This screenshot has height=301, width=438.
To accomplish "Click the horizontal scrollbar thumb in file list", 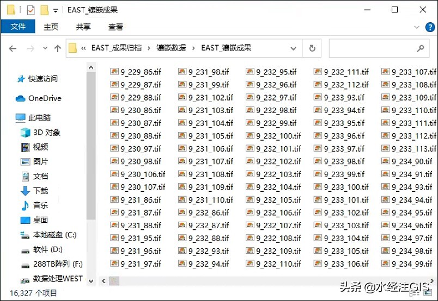I will [x=114, y=281].
